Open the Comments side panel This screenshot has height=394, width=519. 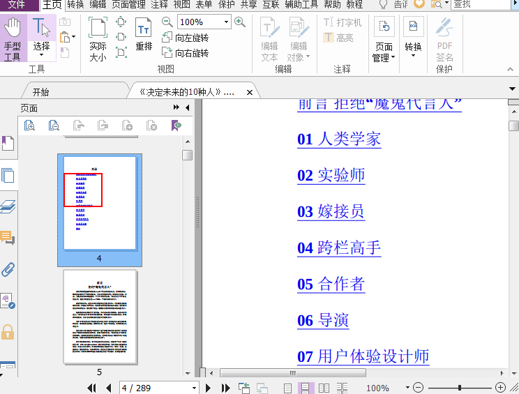(8, 238)
